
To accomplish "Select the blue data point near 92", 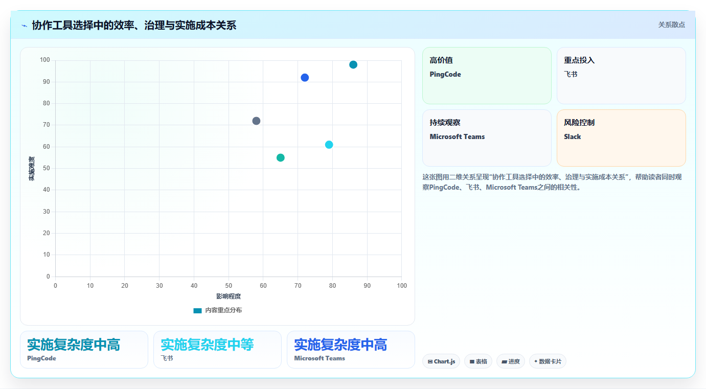I will pos(305,78).
